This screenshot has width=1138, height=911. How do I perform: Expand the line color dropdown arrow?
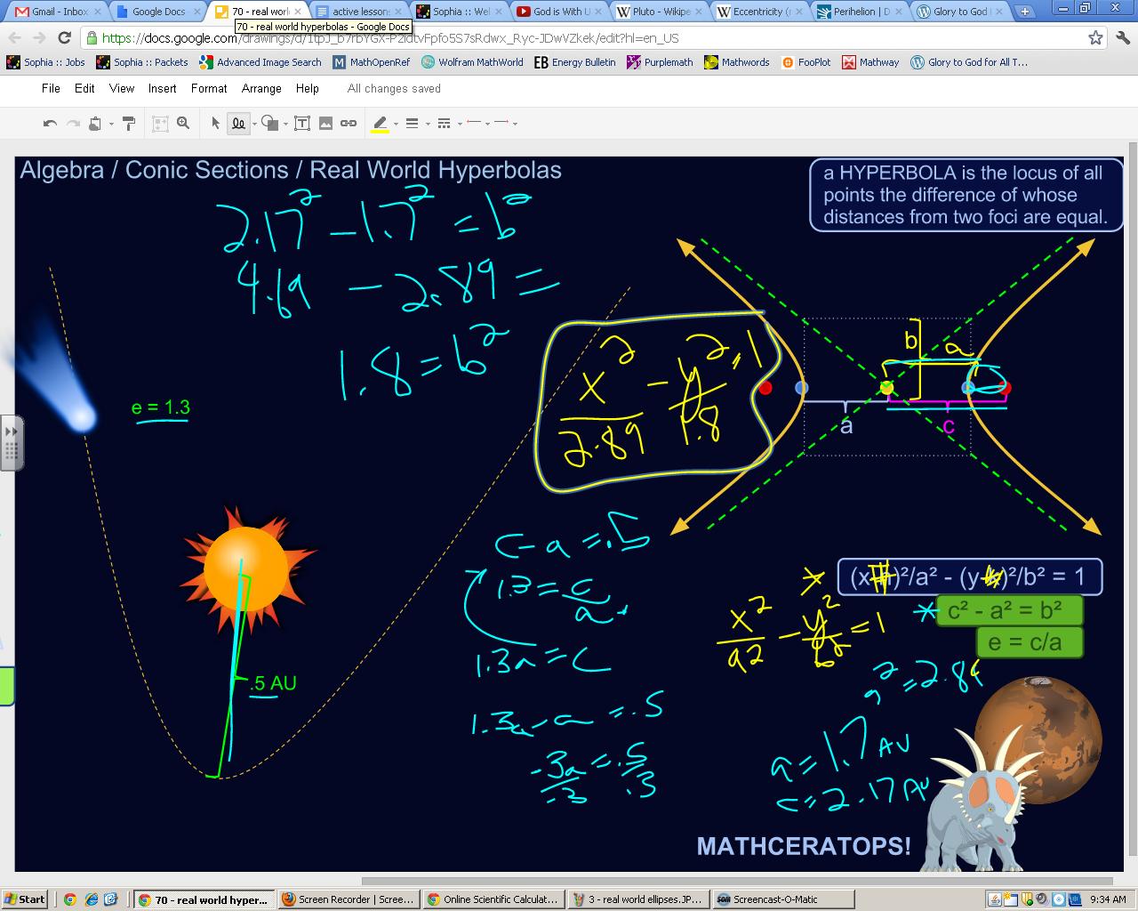[396, 125]
